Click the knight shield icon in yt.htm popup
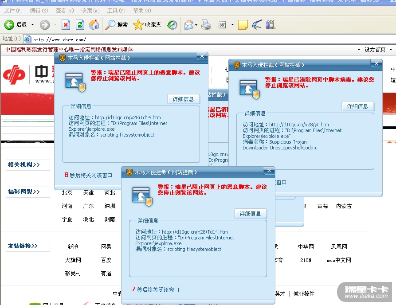Viewport: 396px width, 305px height. 250,90
